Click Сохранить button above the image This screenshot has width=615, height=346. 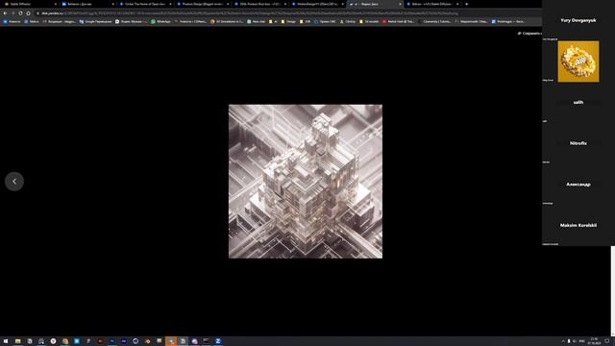pyautogui.click(x=529, y=34)
